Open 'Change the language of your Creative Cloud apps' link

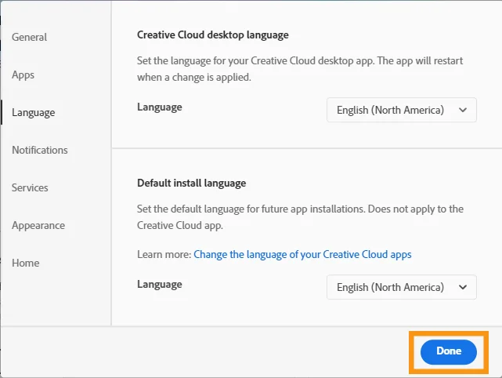pos(302,254)
